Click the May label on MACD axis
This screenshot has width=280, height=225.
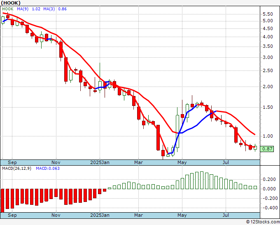click(182, 215)
